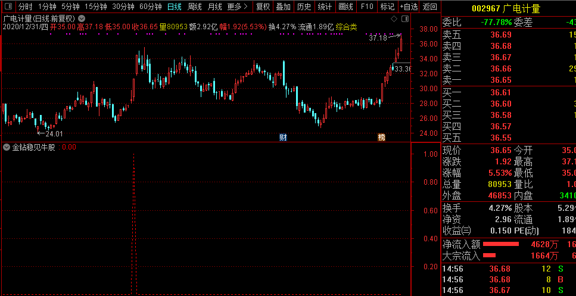This screenshot has width=576, height=296.
Task: Click the 综合类 category label
Action: pyautogui.click(x=346, y=27)
